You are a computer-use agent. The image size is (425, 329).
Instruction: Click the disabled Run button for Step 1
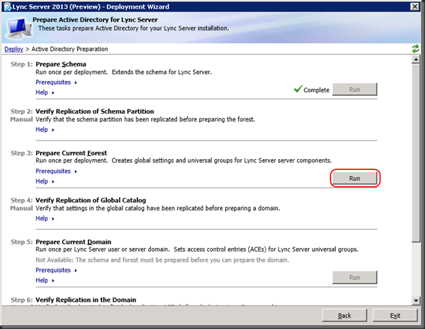point(354,90)
